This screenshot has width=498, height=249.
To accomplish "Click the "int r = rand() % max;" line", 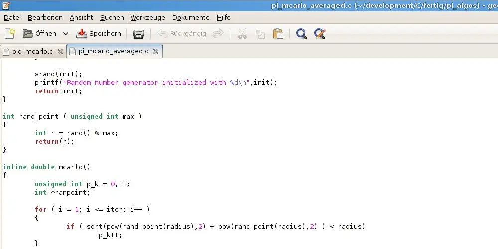I will tap(76, 133).
